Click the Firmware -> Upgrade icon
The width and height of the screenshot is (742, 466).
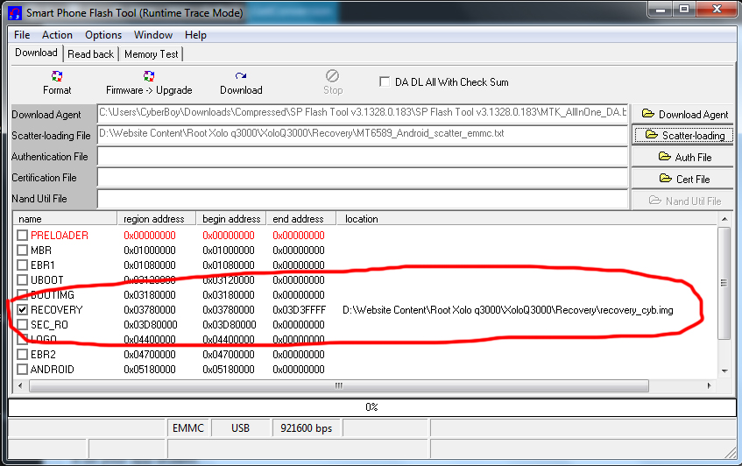pyautogui.click(x=149, y=76)
